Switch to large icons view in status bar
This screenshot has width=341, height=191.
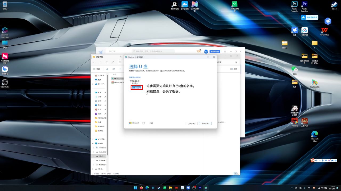pos(238,173)
